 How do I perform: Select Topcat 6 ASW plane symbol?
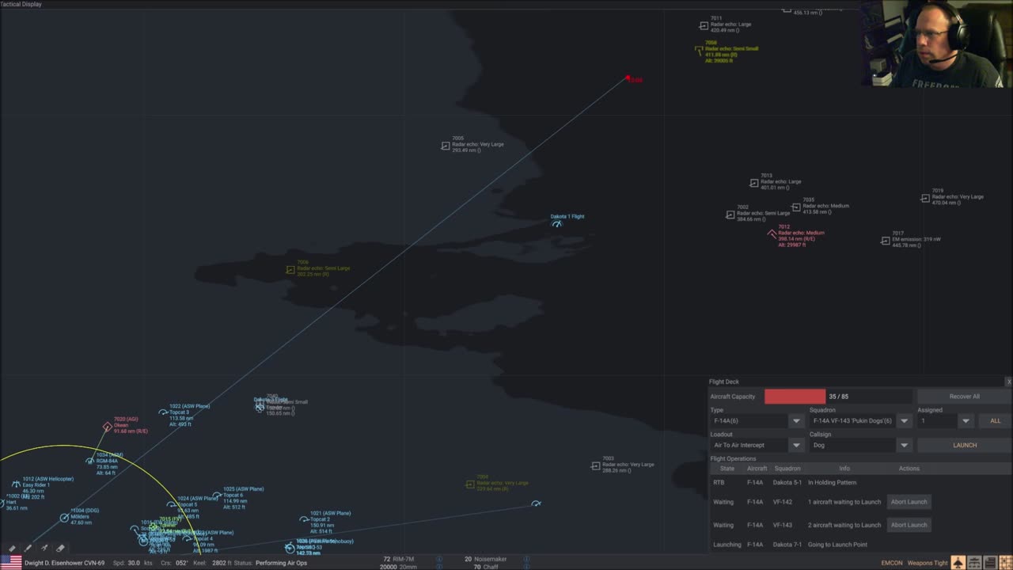pos(217,496)
